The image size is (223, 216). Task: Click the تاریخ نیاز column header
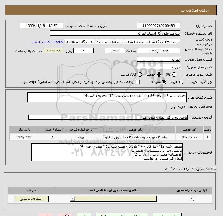(24, 130)
